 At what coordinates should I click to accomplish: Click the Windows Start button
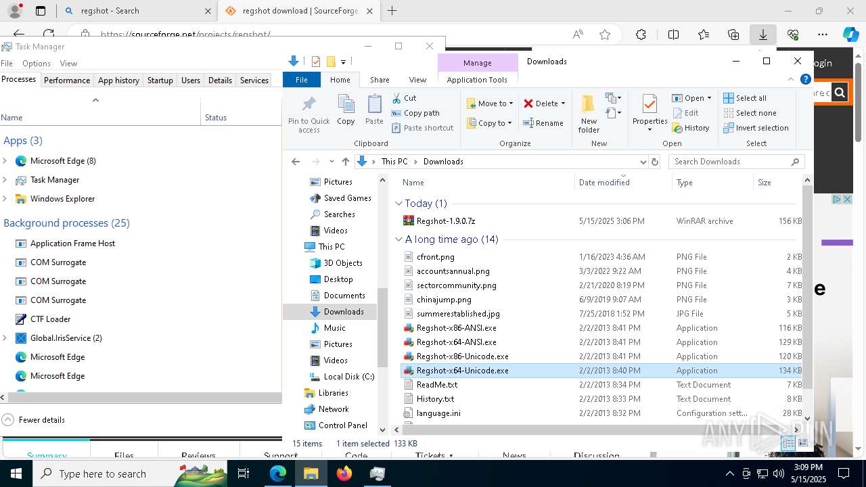(x=16, y=473)
